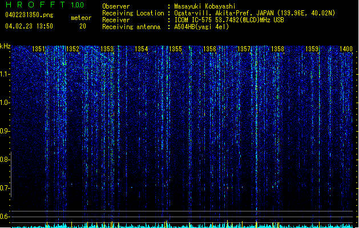Image resolution: width=359 pixels, height=228 pixels.
Task: Click the 1358 time marker
Action: [277, 49]
